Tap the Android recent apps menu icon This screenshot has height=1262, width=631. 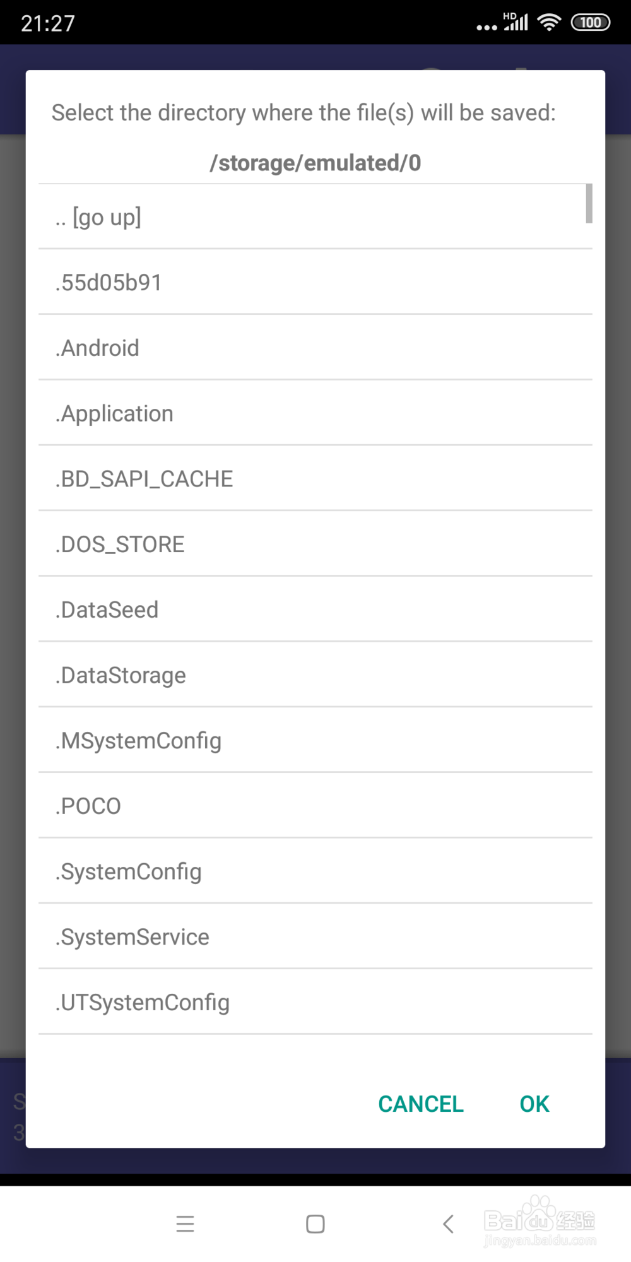185,1224
